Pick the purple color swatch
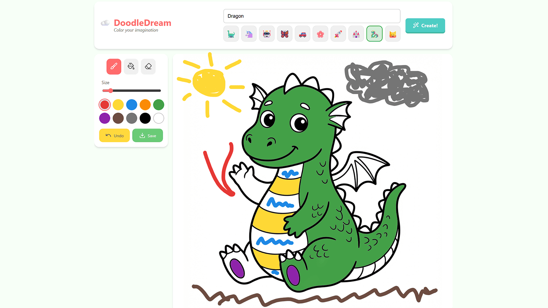The height and width of the screenshot is (308, 548). 104,118
